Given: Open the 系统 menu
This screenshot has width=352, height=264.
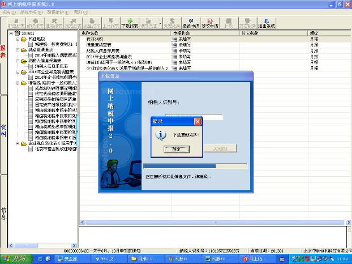Looking at the screenshot, I should pyautogui.click(x=9, y=12).
